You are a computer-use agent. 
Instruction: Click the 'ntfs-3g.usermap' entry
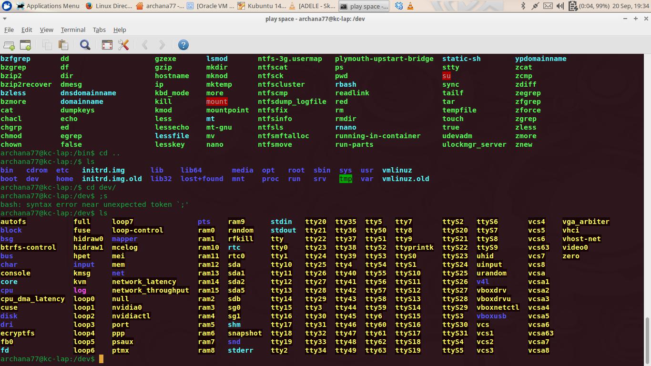pos(290,59)
